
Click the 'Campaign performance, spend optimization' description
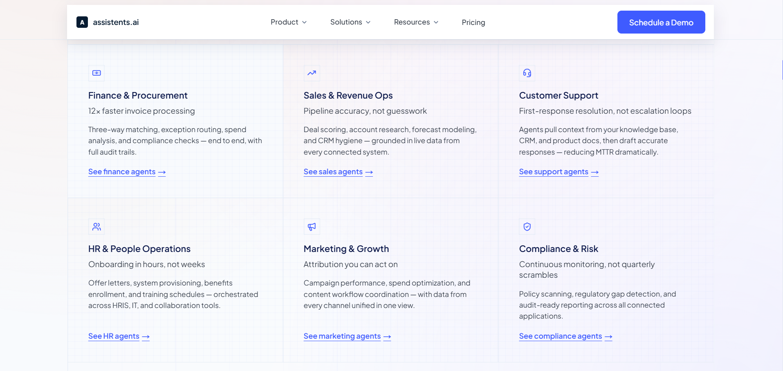click(x=387, y=294)
